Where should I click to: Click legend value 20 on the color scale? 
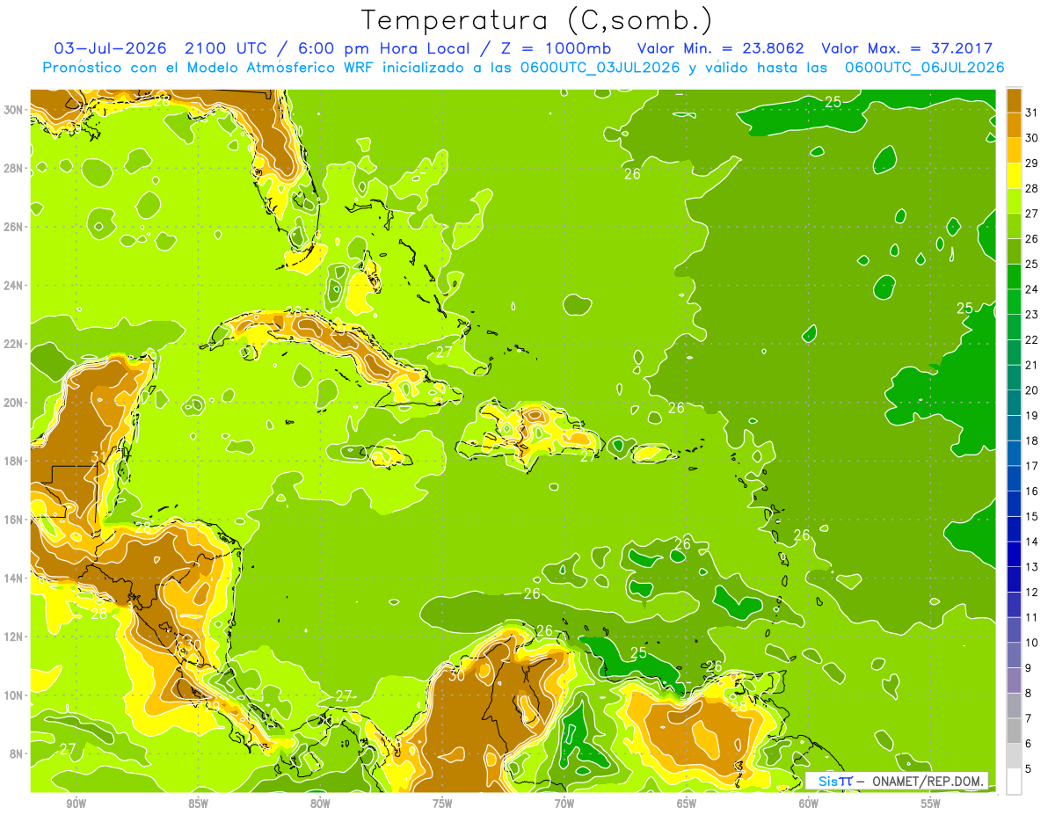[x=1031, y=390]
